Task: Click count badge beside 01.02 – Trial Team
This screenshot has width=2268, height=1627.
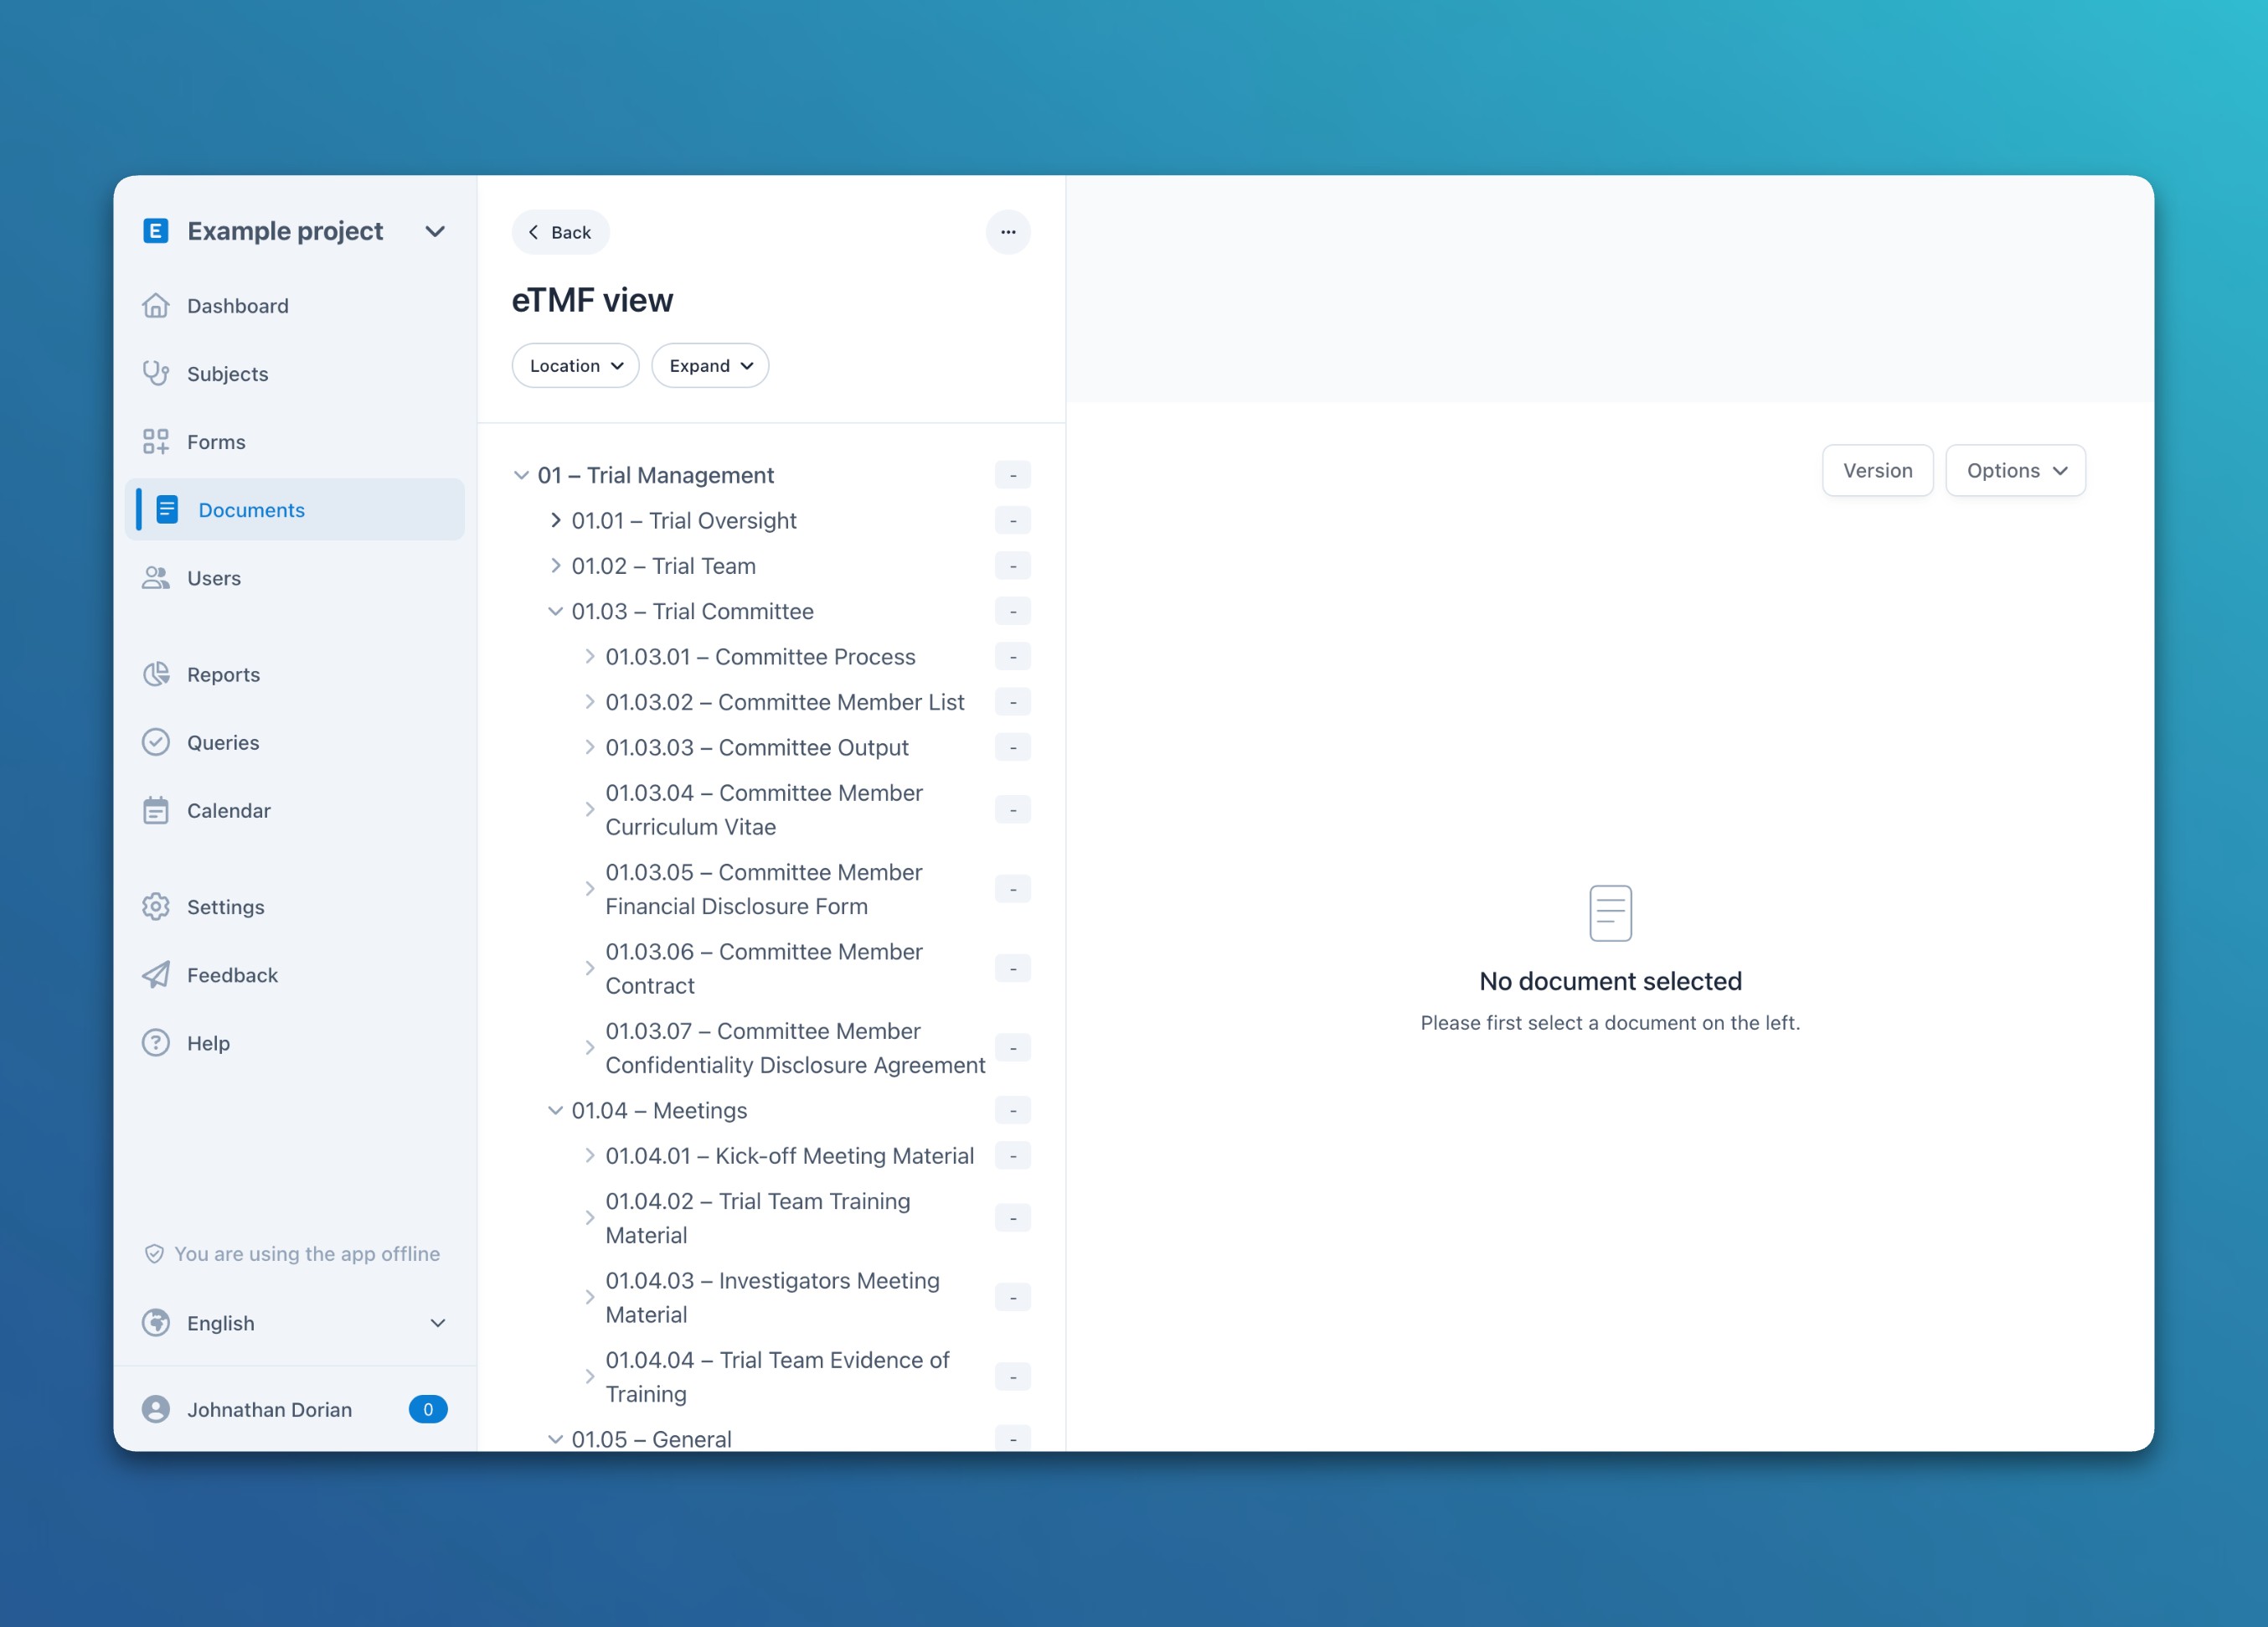Action: tap(1013, 566)
